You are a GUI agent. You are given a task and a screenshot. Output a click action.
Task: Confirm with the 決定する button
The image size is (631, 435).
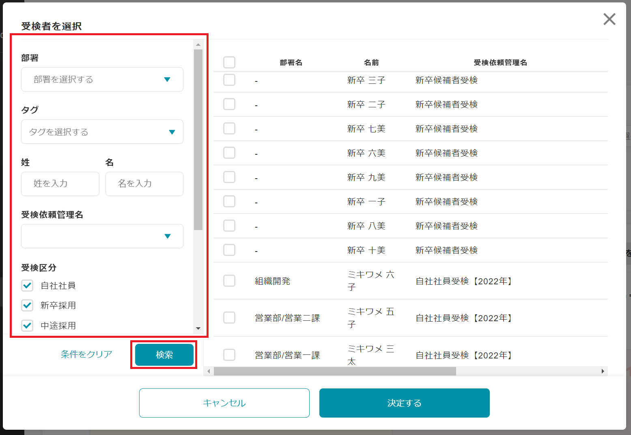pos(404,403)
